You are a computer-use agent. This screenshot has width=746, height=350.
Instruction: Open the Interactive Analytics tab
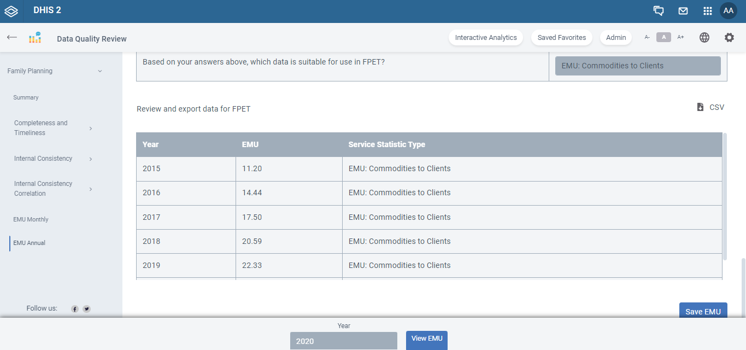coord(485,37)
